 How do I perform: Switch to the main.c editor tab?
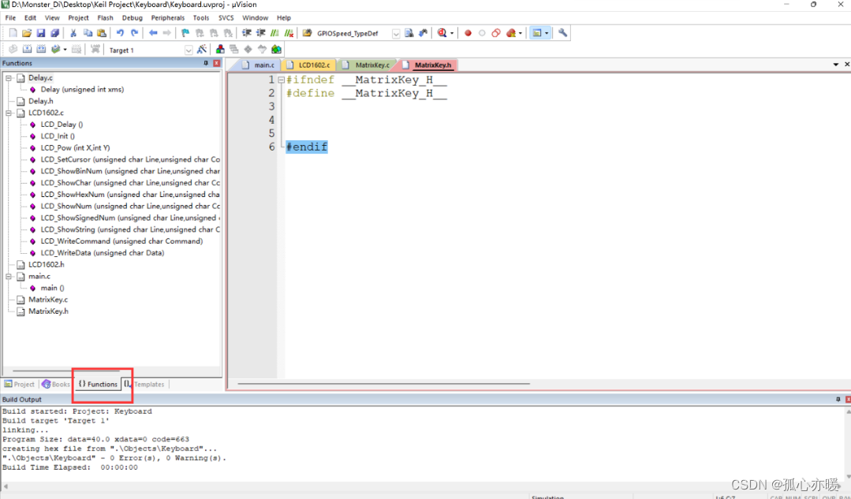tap(259, 65)
